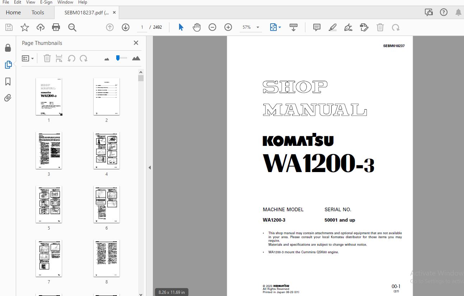Switch to the Home tab
This screenshot has width=464, height=296.
pyautogui.click(x=13, y=12)
